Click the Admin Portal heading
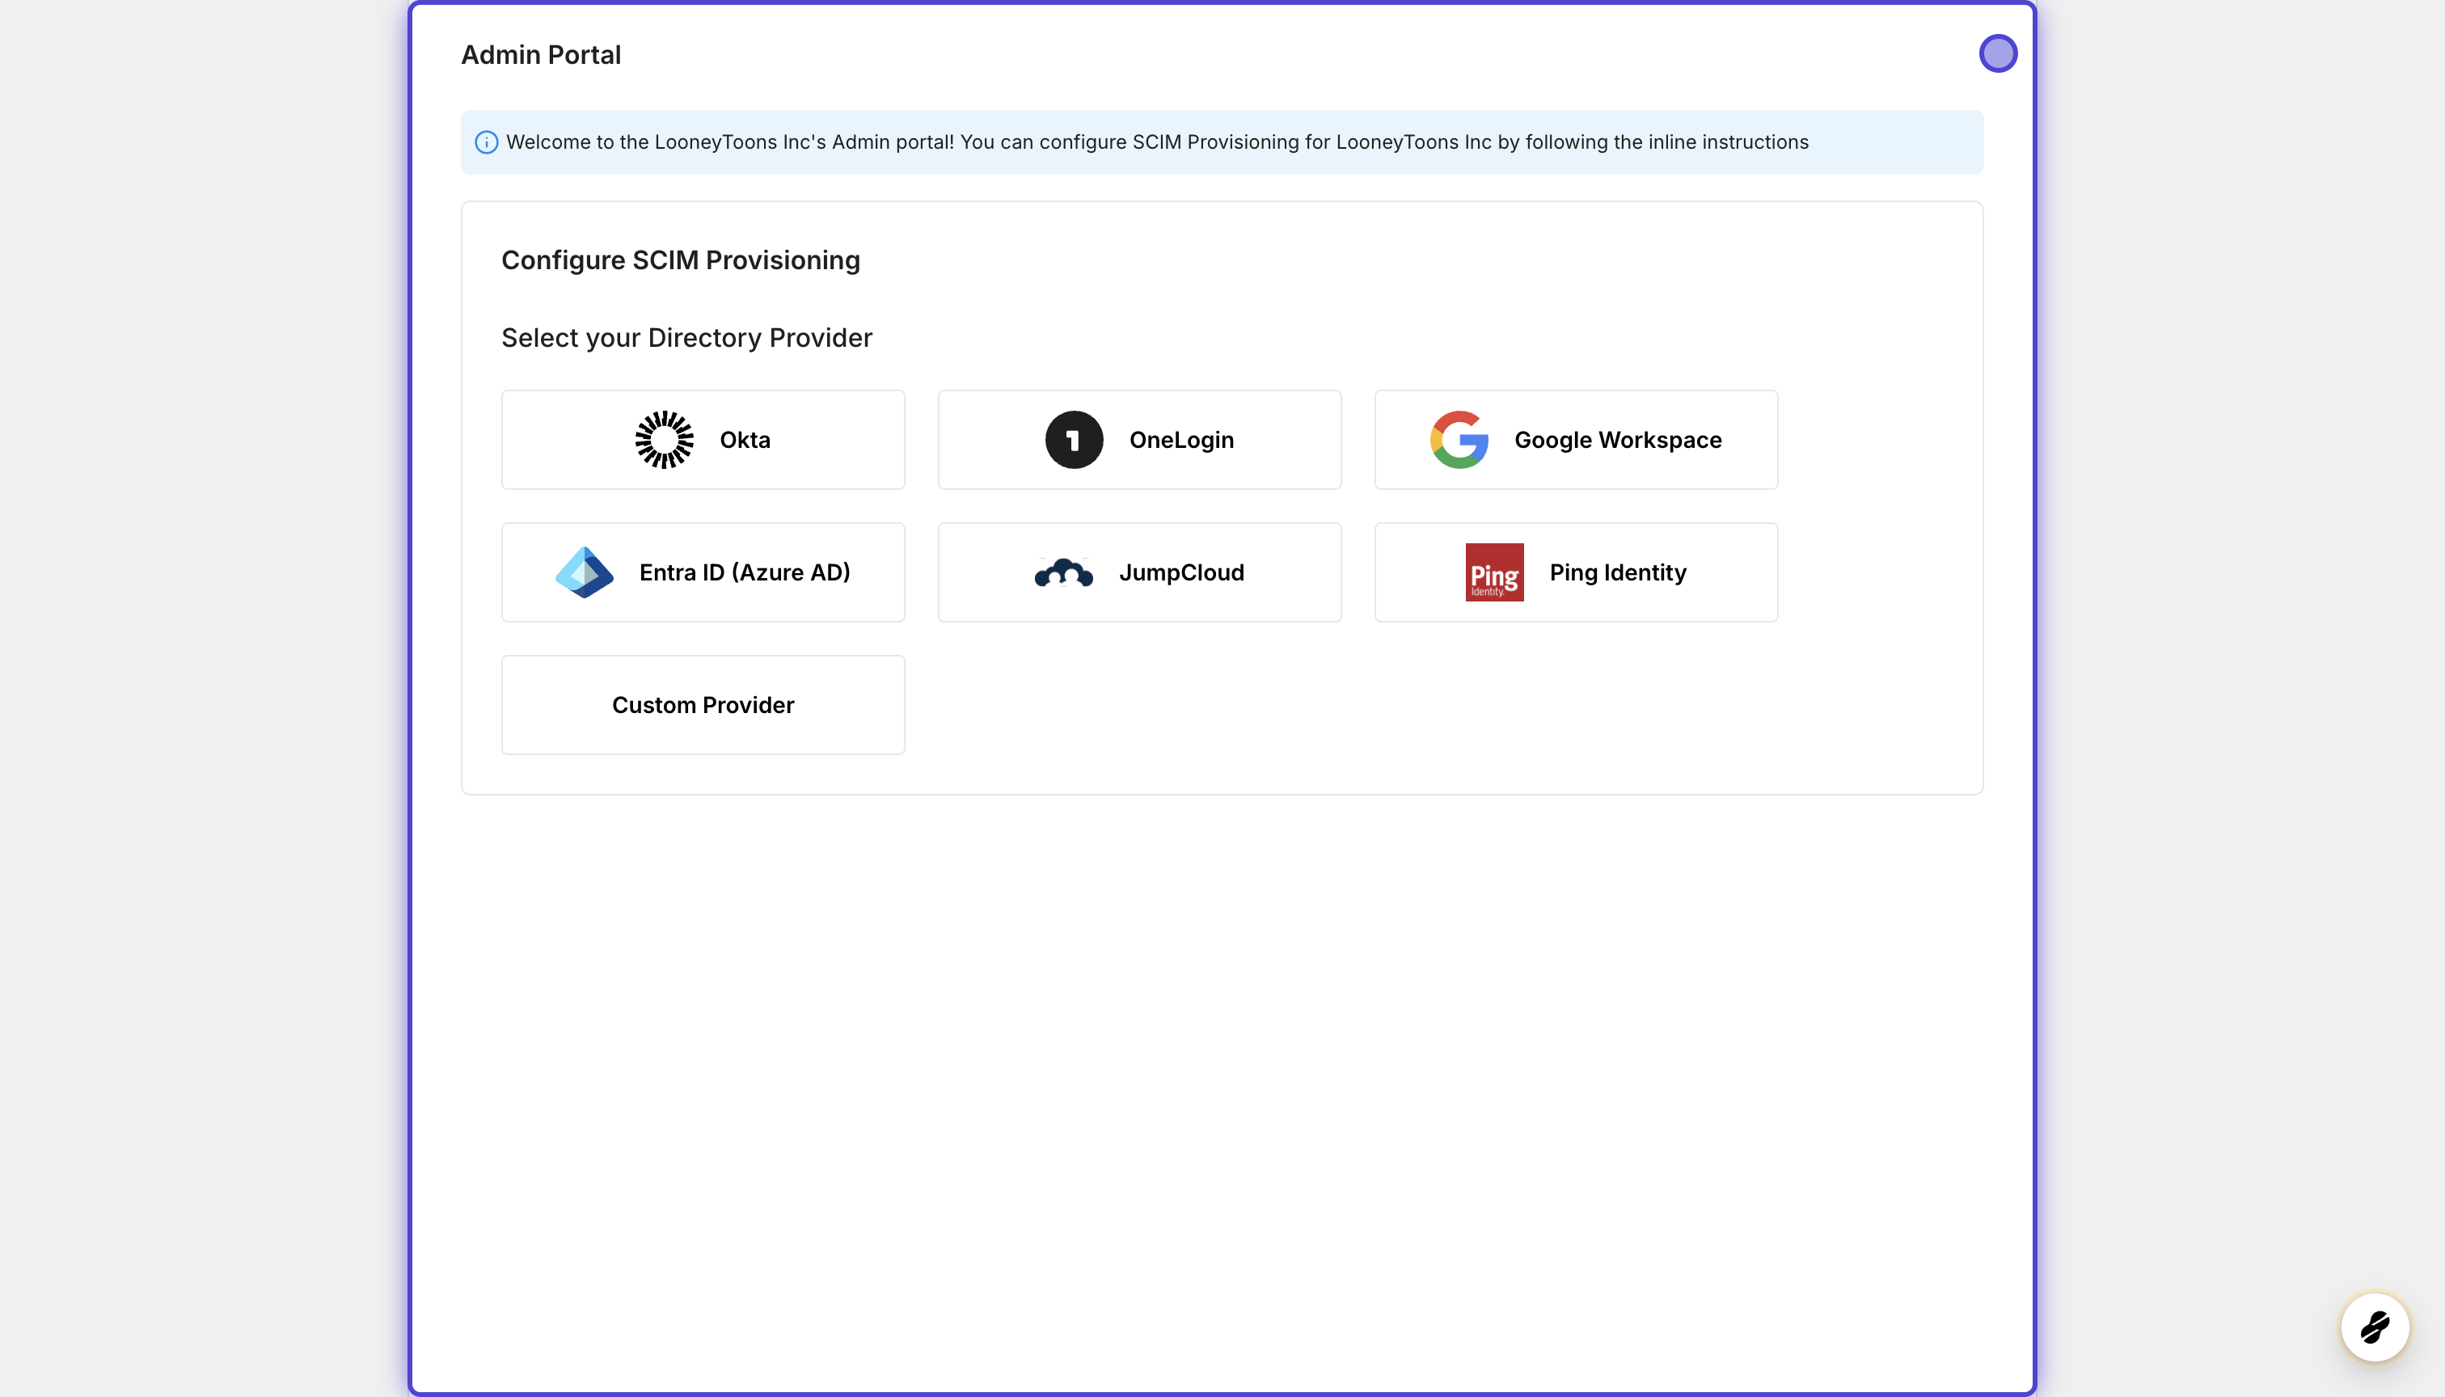Screen dimensions: 2445x1397 [x=540, y=55]
